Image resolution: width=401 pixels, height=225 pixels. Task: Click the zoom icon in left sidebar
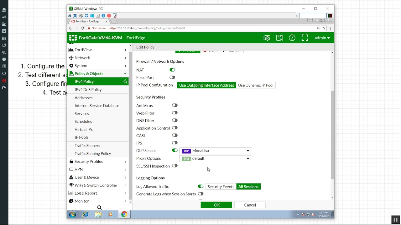(4, 52)
